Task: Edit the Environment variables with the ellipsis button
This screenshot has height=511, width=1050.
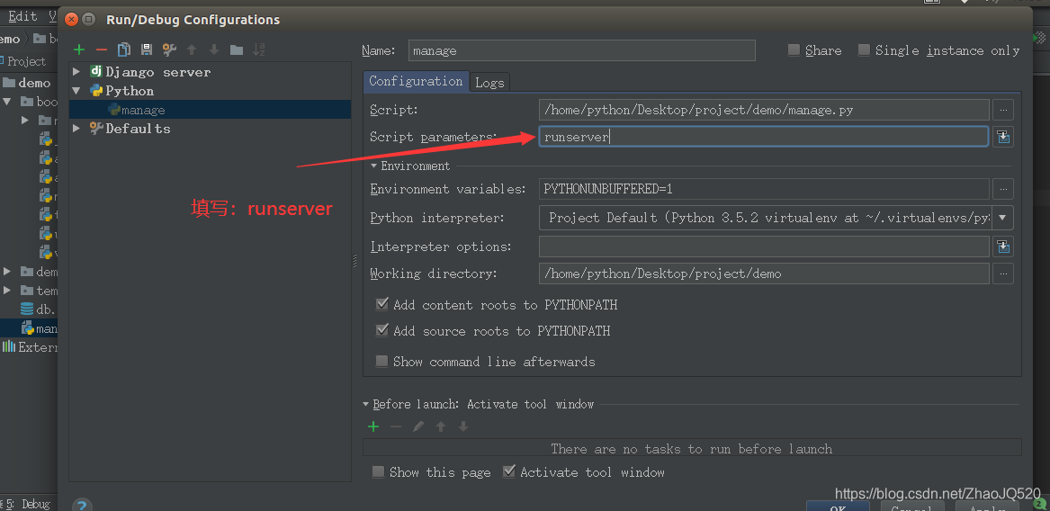Action: (x=1002, y=189)
